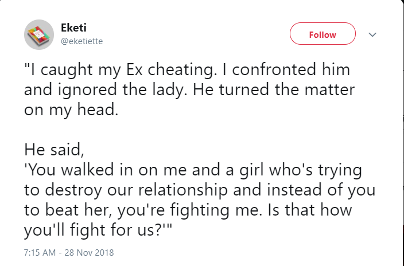Viewport: 404px width, 266px height.
Task: Click the line starting "I caught my Ex cheating"
Action: point(187,69)
